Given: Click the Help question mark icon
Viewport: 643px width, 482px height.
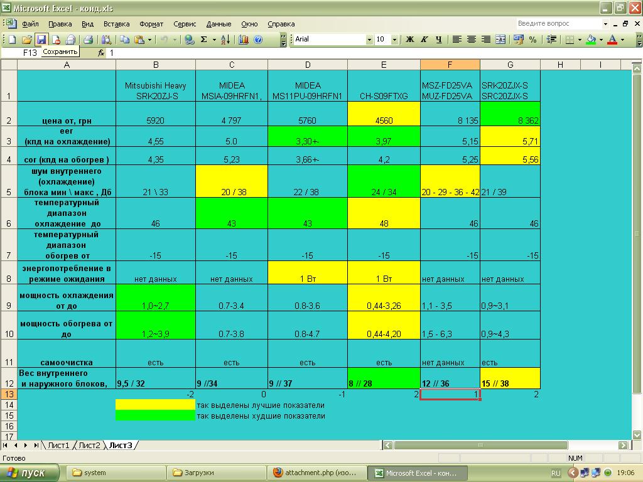Looking at the screenshot, I should [x=258, y=40].
